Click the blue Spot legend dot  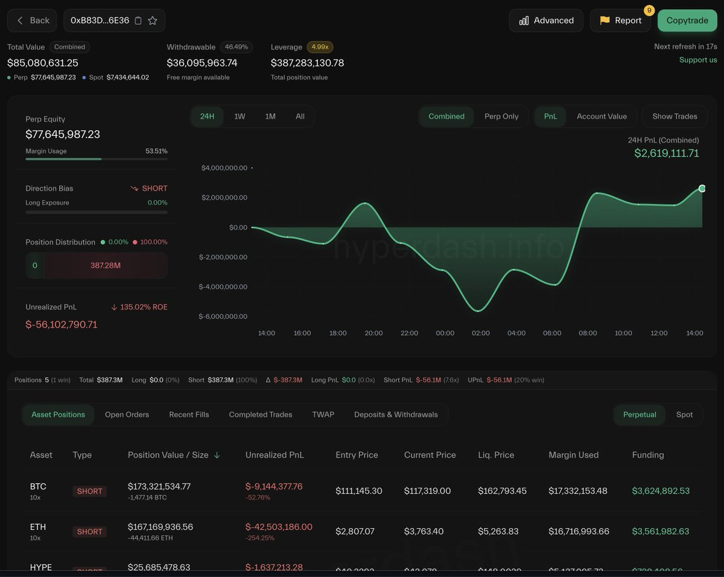point(84,77)
